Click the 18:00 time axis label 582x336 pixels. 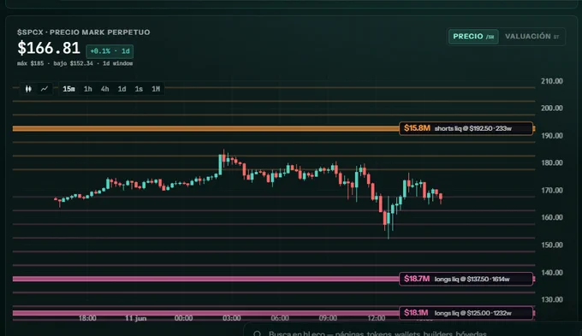(x=87, y=318)
